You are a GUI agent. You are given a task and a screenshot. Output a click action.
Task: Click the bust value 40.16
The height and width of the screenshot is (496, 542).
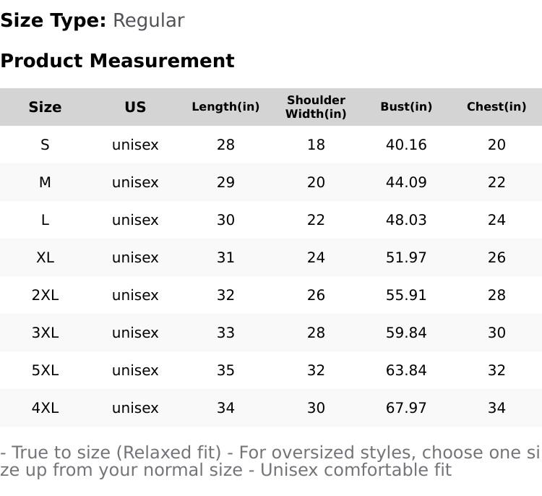(406, 145)
